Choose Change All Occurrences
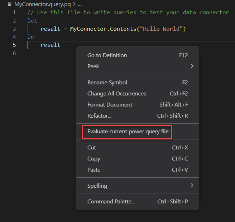235x222 pixels. (138, 94)
